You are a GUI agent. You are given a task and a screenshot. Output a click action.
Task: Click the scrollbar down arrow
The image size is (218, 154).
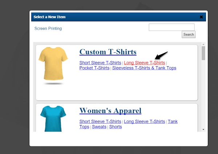coord(203,129)
